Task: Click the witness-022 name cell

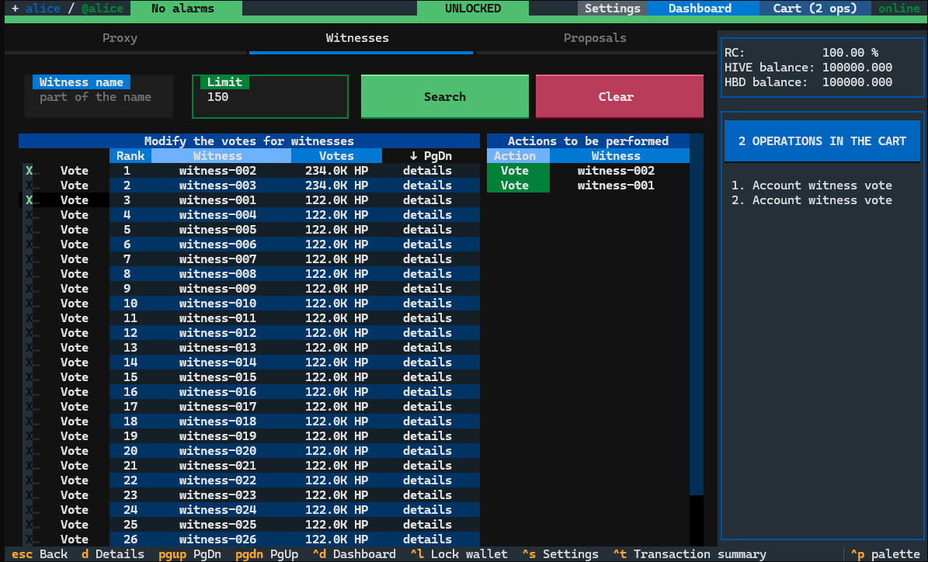Action: click(x=217, y=480)
